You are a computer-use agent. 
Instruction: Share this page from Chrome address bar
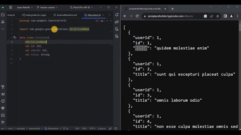(212, 16)
